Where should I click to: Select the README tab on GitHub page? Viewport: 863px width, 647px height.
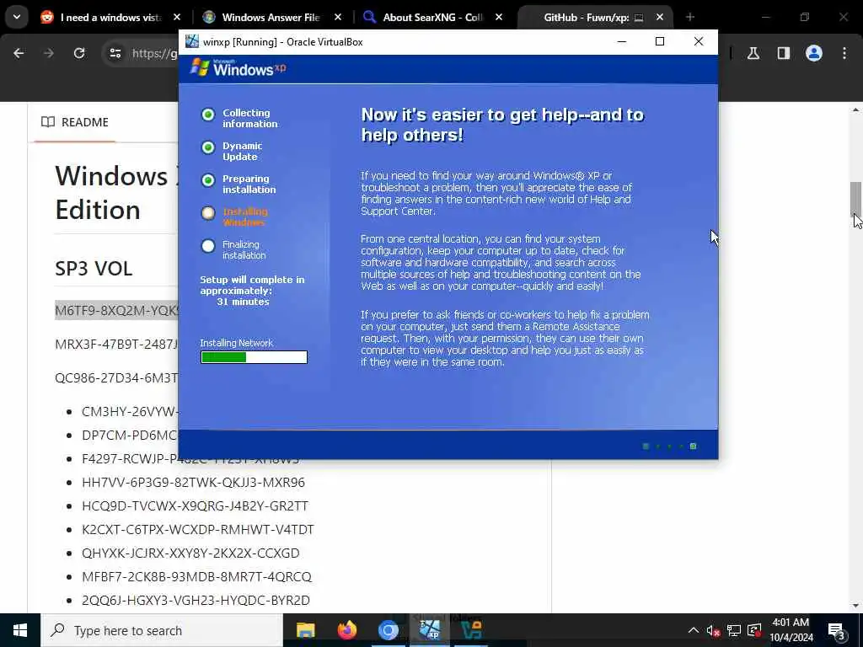point(75,122)
